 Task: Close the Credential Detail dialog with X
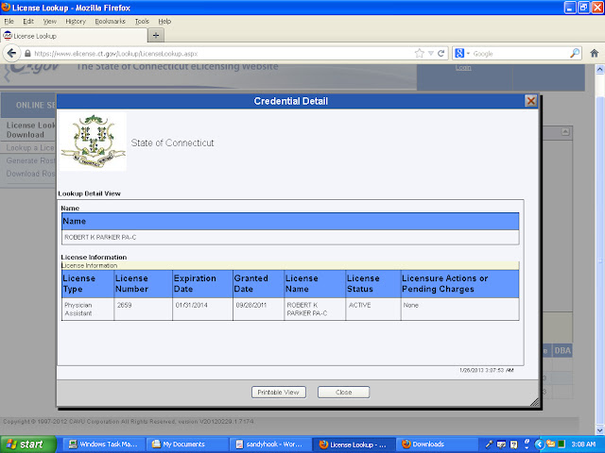531,101
